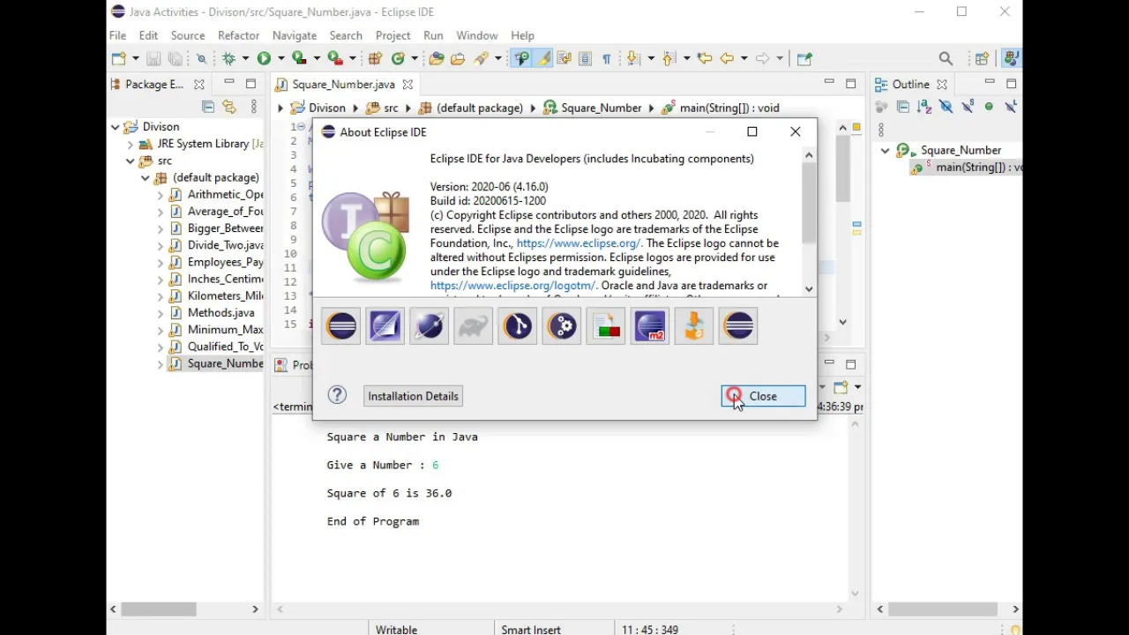Click the orange gear feature icon
The image size is (1129, 635).
562,326
